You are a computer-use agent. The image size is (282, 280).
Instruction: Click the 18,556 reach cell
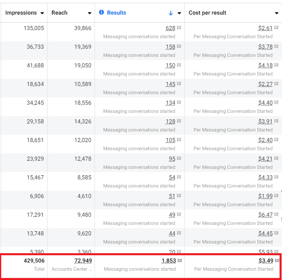[83, 103]
